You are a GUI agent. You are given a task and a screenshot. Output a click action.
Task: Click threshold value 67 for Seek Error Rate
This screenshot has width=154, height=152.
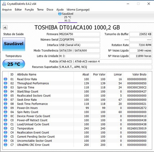120,100
